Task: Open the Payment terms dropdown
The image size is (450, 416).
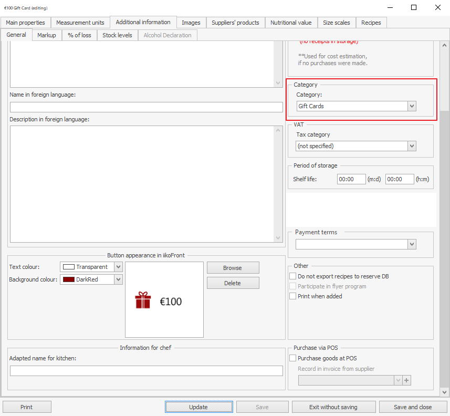Action: click(412, 244)
